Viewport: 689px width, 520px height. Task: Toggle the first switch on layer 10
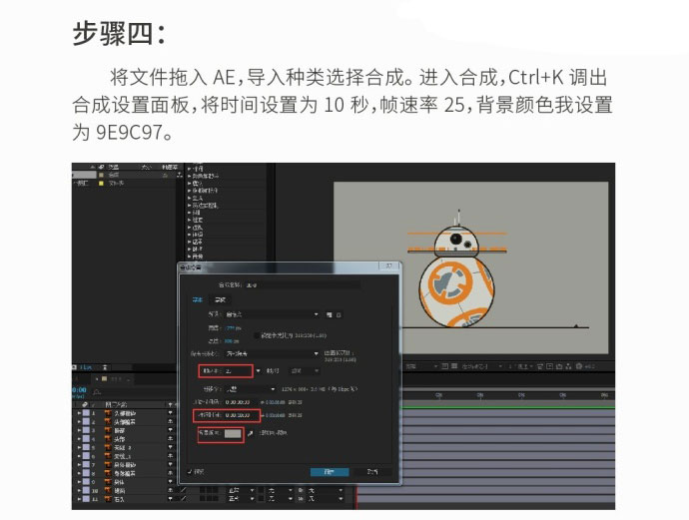coord(170,490)
